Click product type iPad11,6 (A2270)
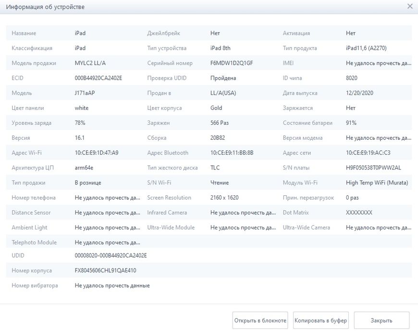 pyautogui.click(x=366, y=48)
